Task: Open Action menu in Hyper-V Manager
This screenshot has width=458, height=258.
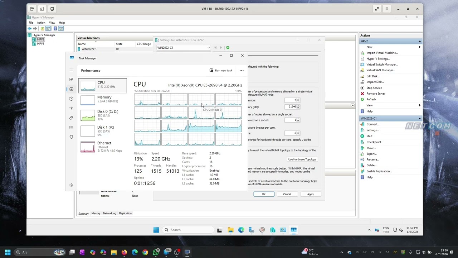Action: click(41, 23)
